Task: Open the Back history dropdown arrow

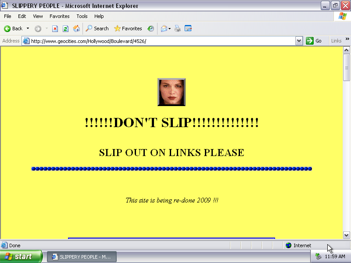Action: (x=28, y=28)
